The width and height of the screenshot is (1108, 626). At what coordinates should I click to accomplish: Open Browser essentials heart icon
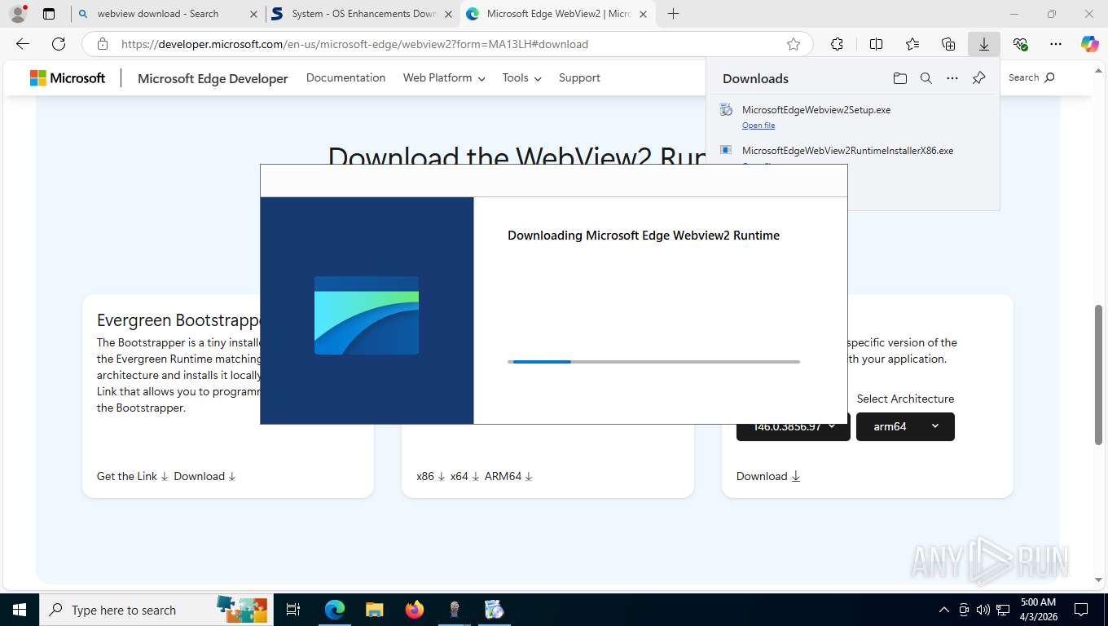[x=1020, y=44]
